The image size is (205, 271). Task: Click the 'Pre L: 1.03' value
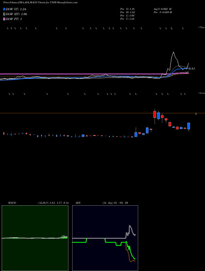point(128,16)
